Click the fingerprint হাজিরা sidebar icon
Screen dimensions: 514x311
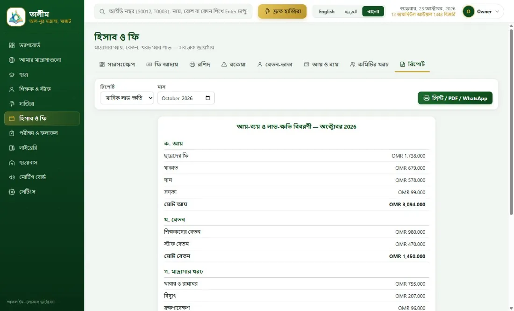click(x=12, y=104)
